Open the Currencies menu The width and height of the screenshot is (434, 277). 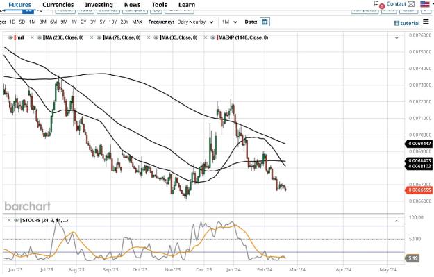[x=58, y=5]
